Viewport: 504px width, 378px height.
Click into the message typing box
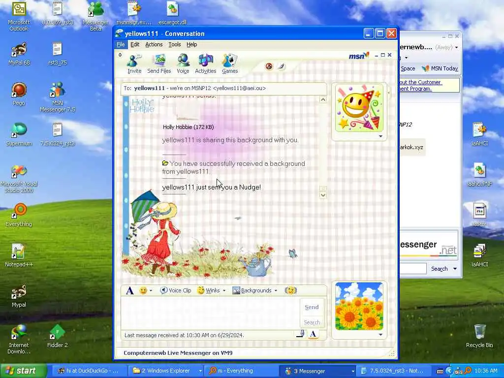(211, 313)
